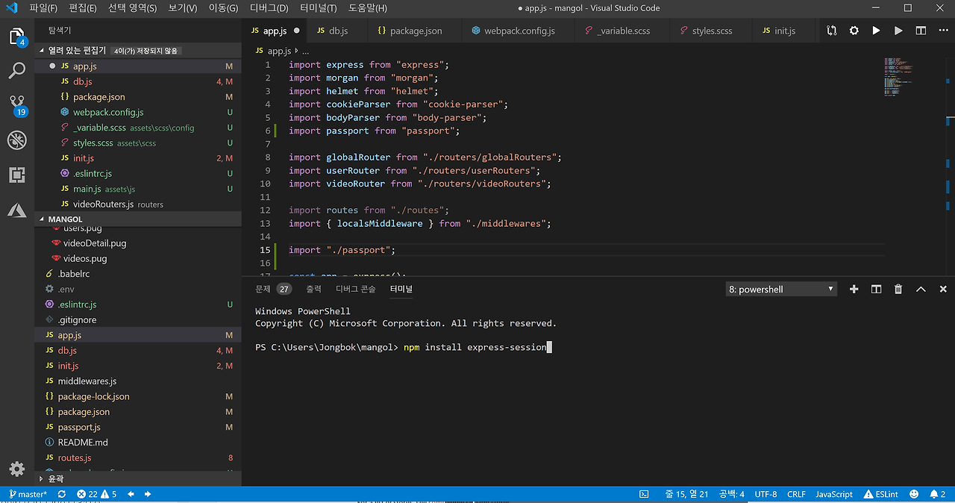955x503 pixels.
Task: Open .eslintrc.js in open editors list
Action: tap(139, 173)
